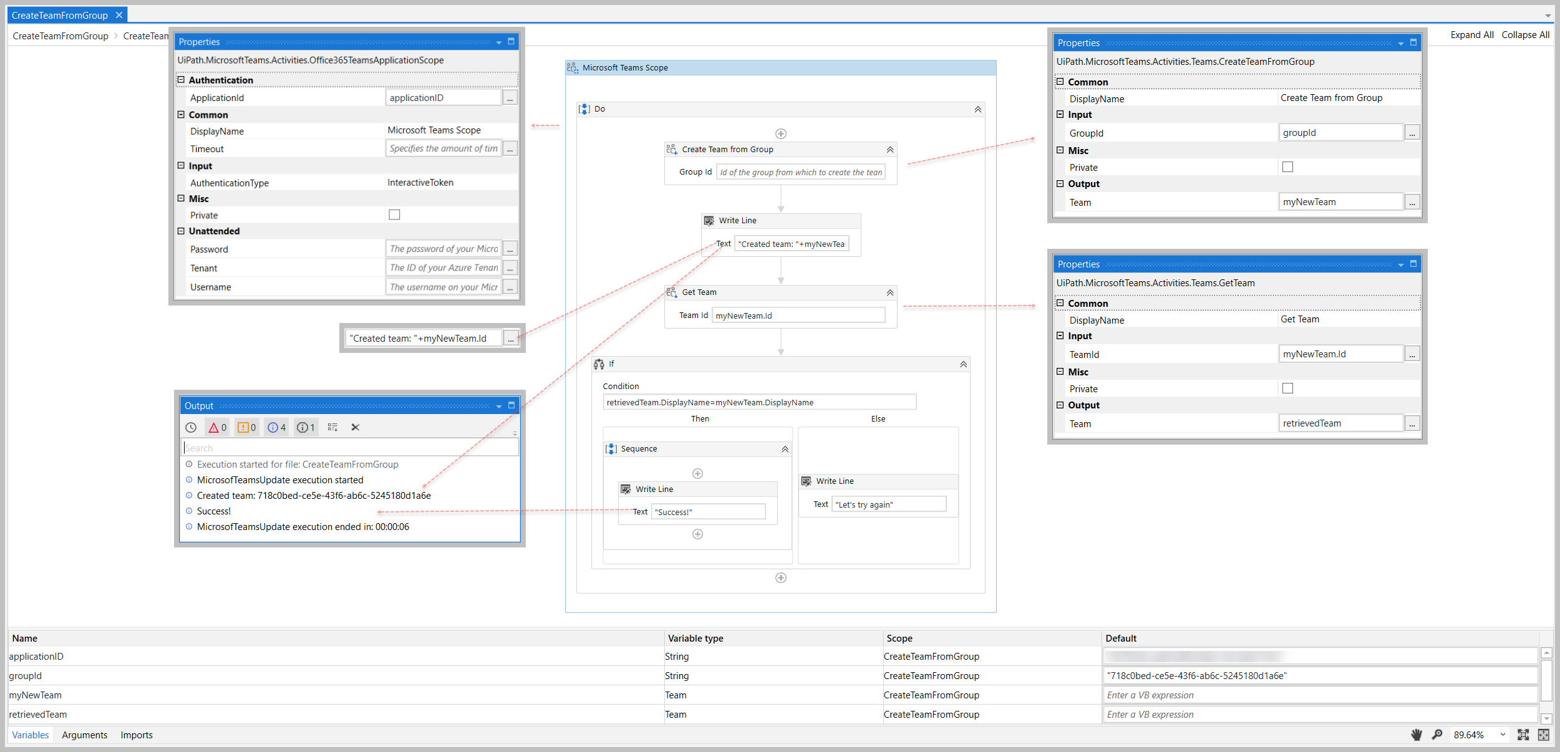Clear all Output panel messages

(x=355, y=427)
